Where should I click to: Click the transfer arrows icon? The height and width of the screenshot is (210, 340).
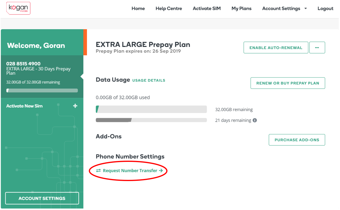click(99, 170)
